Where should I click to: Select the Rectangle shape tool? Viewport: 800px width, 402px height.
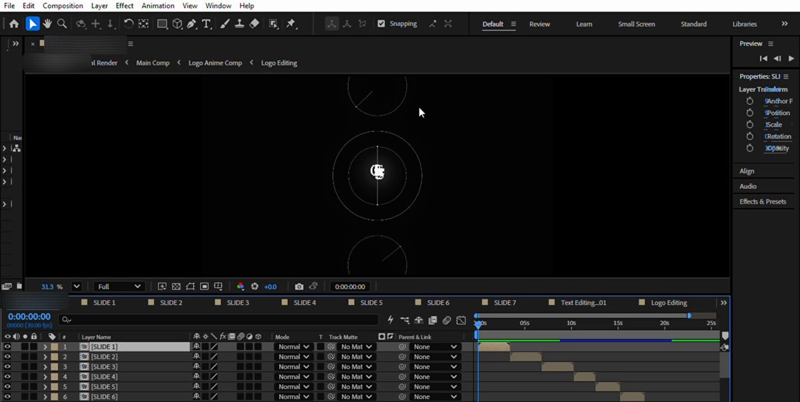162,24
